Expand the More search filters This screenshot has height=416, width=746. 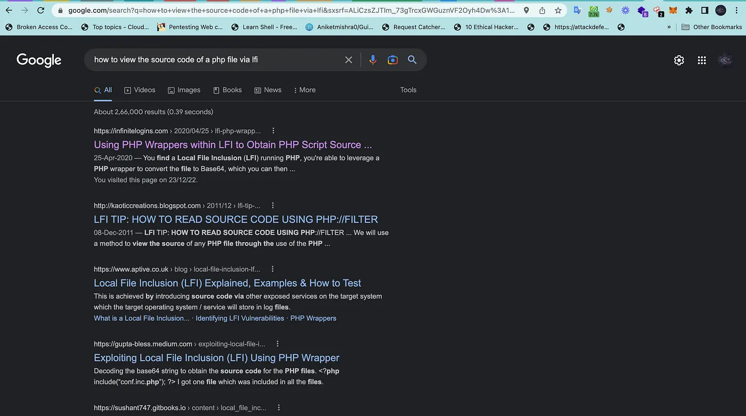point(304,90)
